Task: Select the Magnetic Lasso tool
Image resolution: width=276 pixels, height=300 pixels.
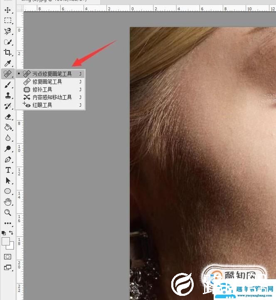Action: tap(7, 31)
